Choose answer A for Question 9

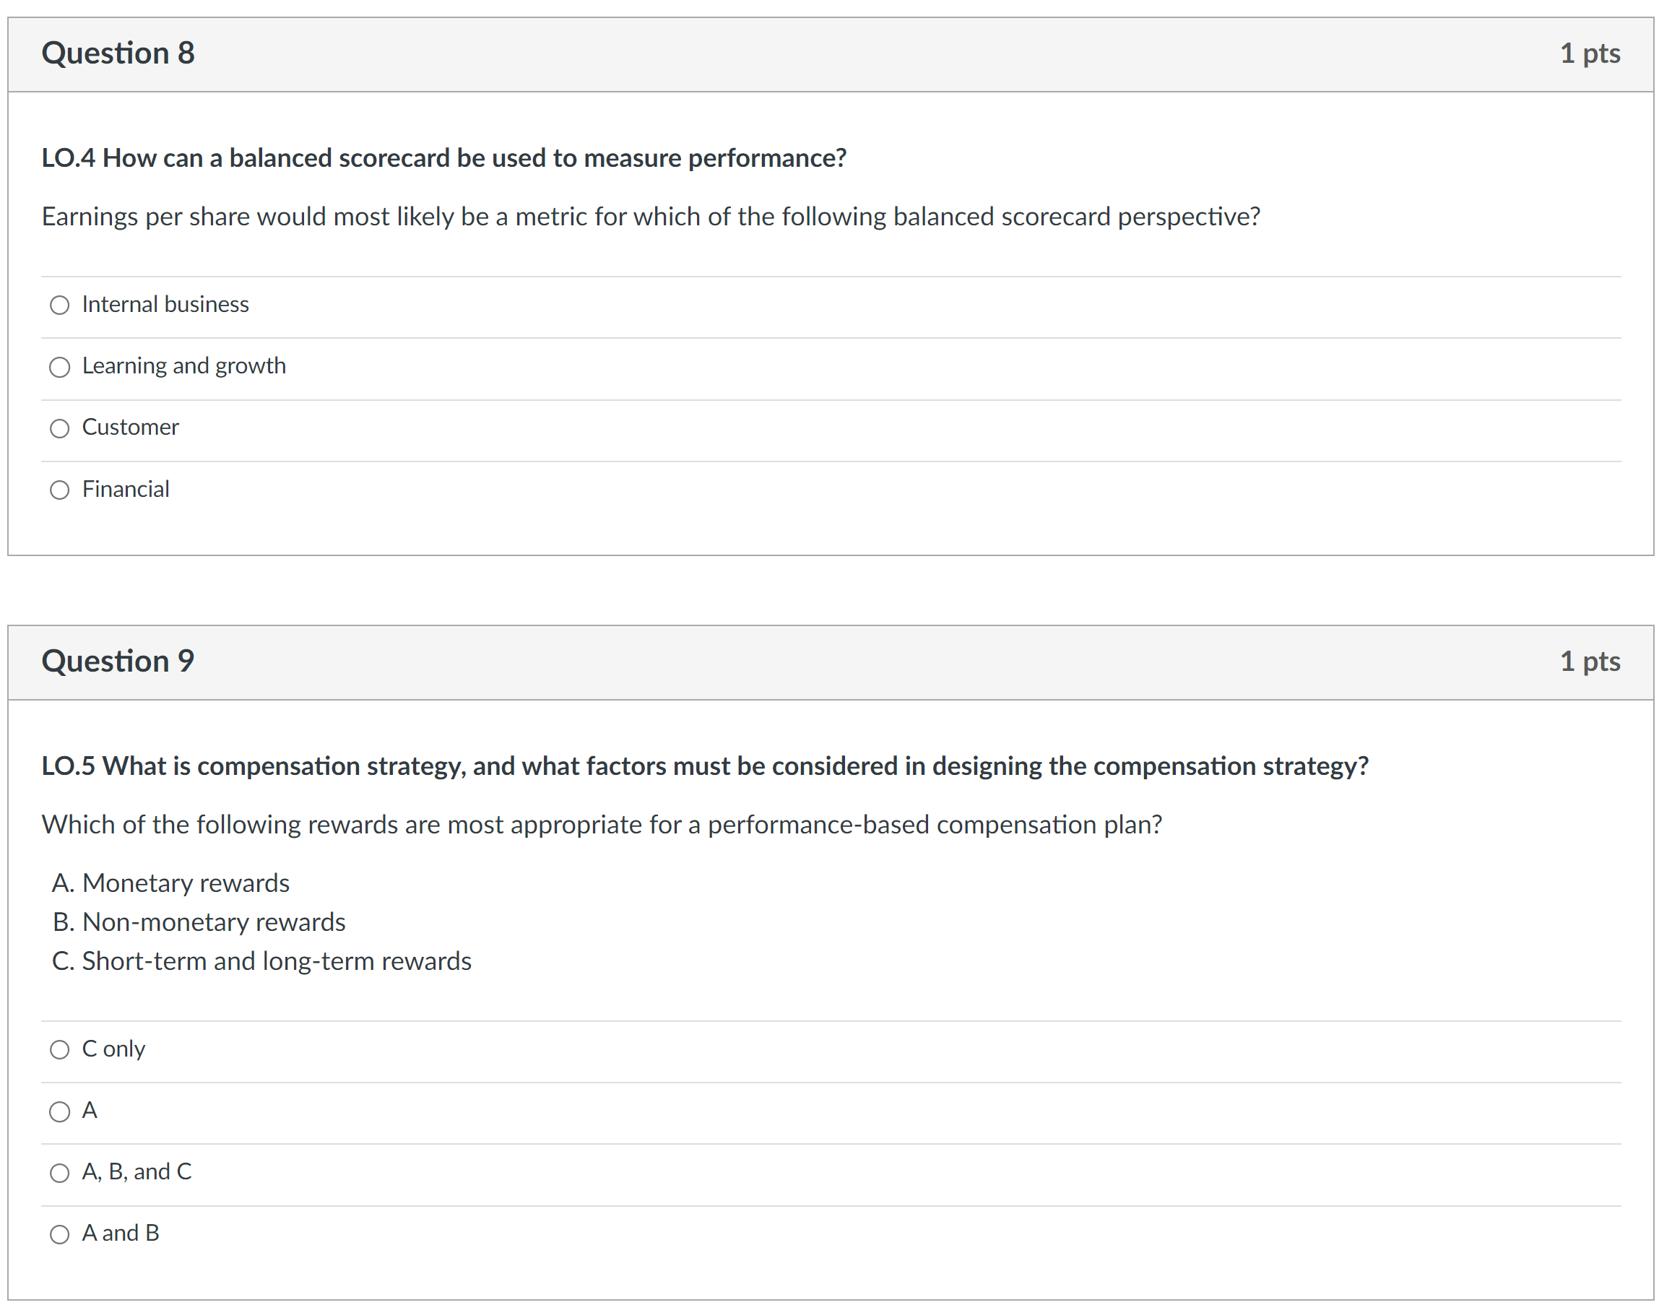[x=60, y=1112]
